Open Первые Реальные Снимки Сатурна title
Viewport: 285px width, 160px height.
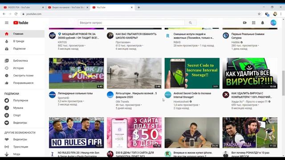[x=248, y=36]
